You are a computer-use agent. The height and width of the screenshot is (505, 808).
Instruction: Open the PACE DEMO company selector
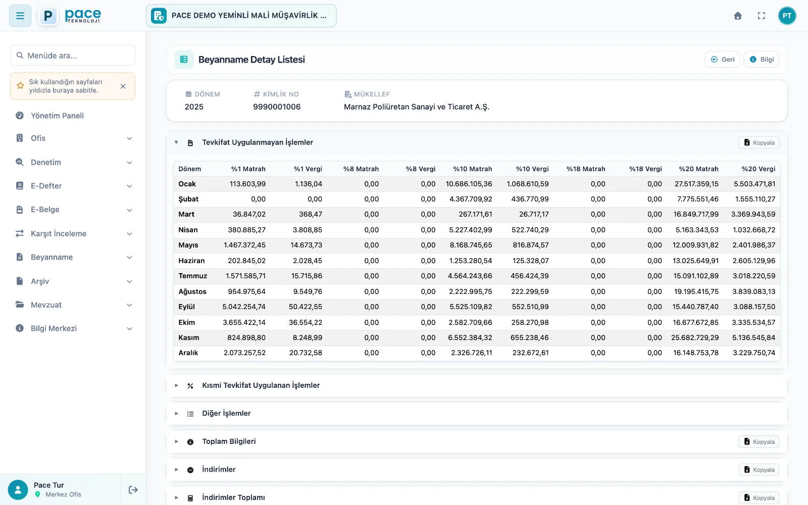tap(241, 16)
